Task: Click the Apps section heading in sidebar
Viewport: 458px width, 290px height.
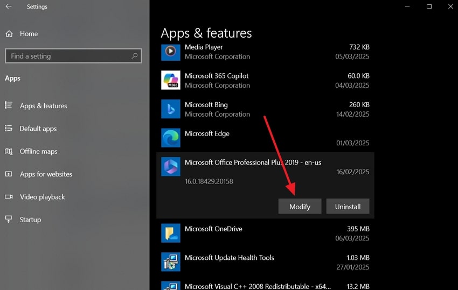Action: (x=12, y=78)
